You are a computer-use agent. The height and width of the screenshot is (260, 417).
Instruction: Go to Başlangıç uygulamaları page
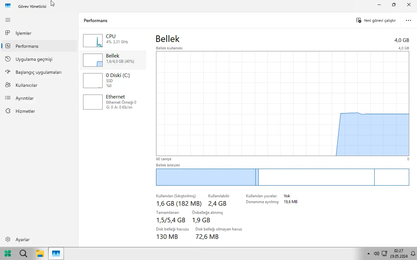point(38,72)
